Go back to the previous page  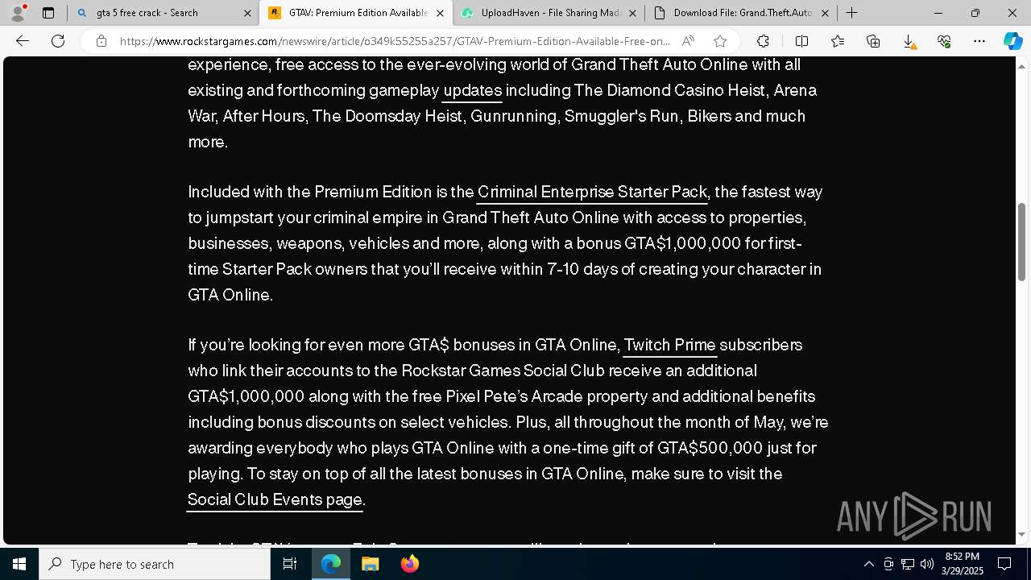click(23, 41)
